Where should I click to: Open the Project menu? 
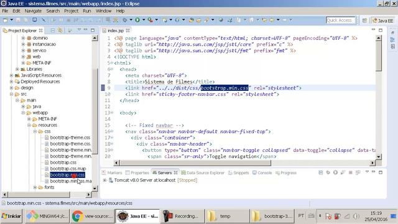[x=71, y=11]
